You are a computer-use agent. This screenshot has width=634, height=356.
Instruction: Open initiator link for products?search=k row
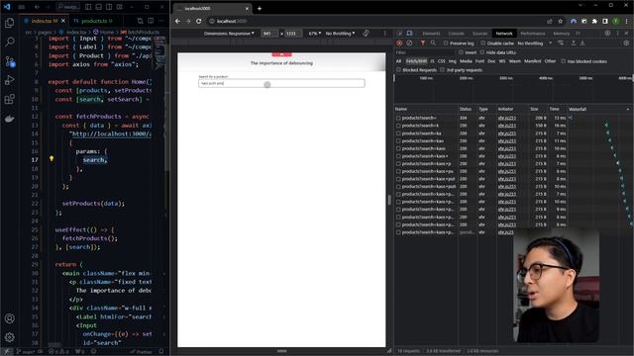click(506, 126)
